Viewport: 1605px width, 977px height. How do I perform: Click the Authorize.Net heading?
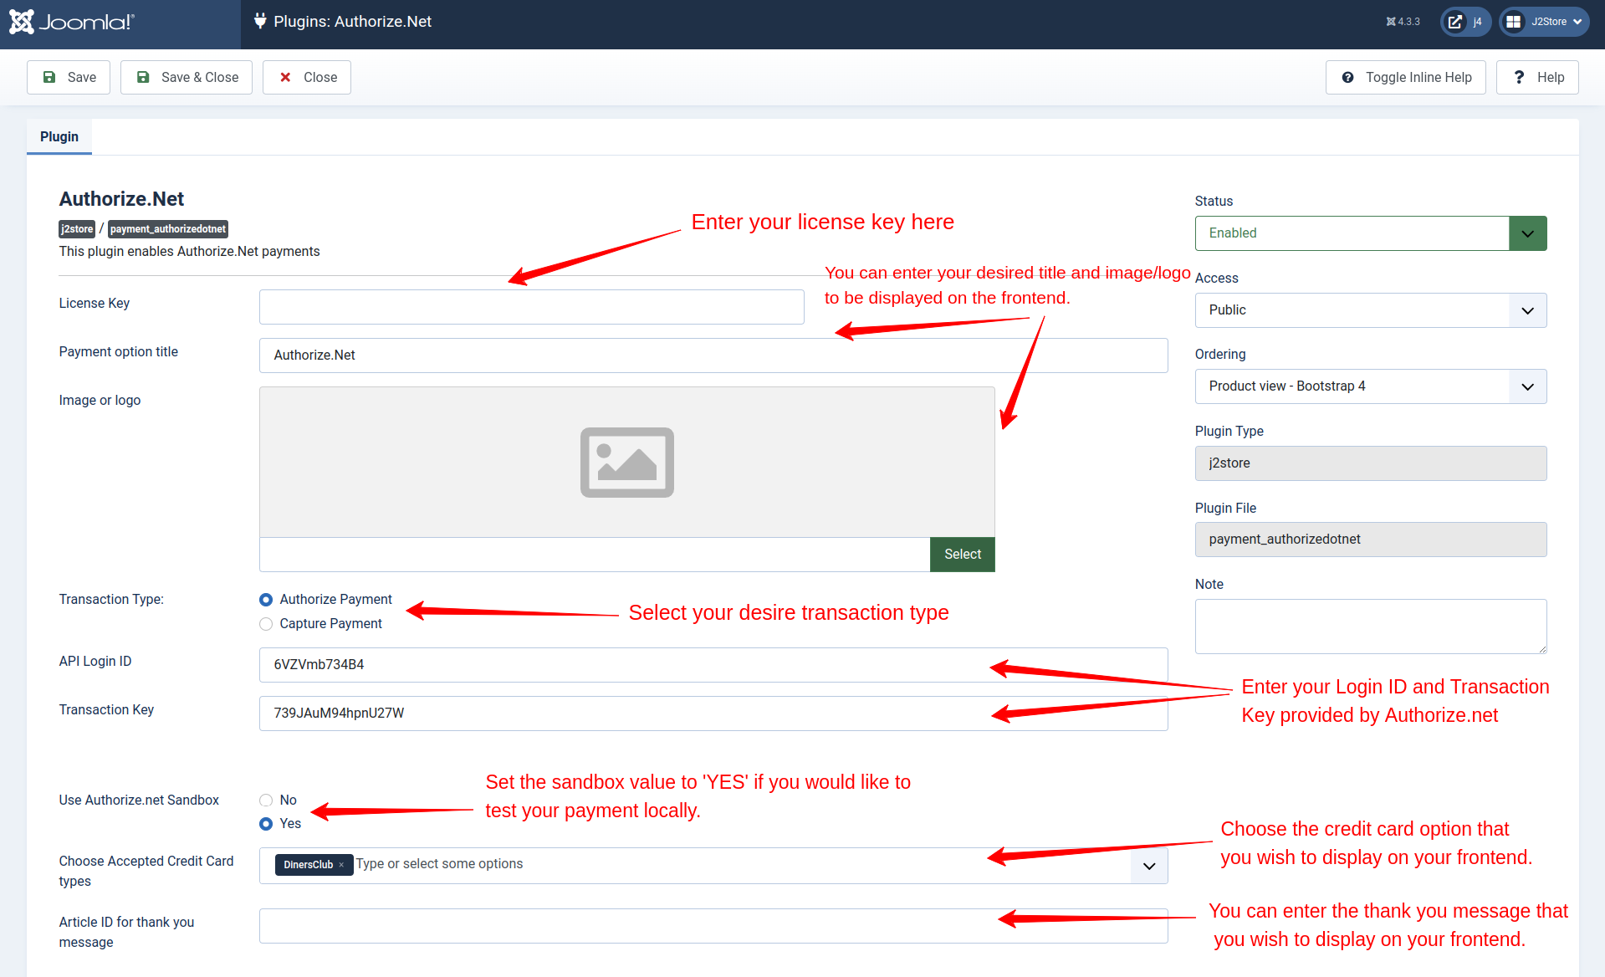(x=121, y=199)
